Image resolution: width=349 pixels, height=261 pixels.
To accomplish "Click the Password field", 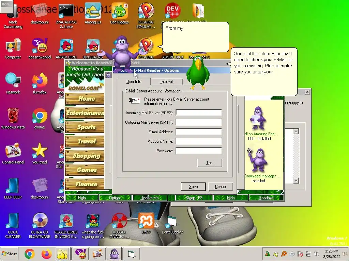I will (x=199, y=151).
